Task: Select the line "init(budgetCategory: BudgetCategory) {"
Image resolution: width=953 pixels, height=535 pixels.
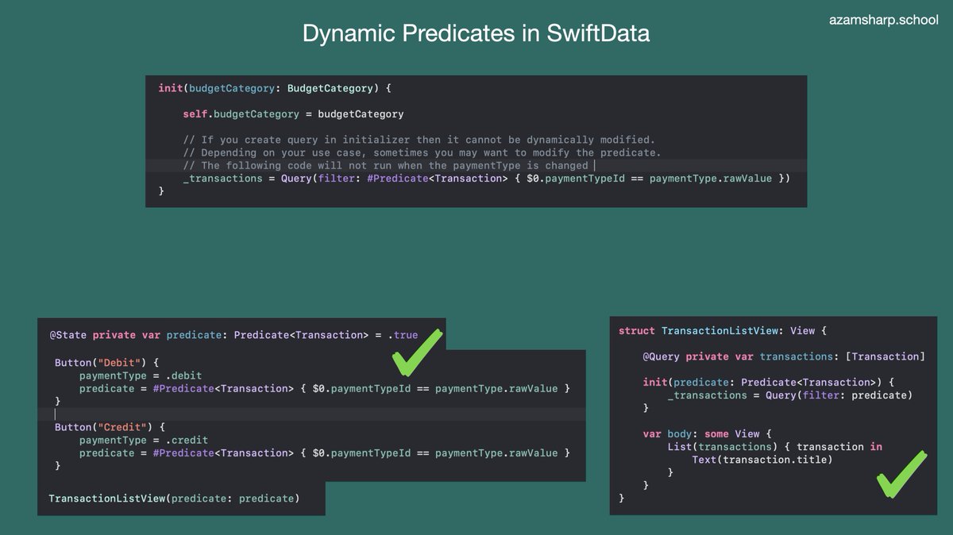Action: click(275, 88)
